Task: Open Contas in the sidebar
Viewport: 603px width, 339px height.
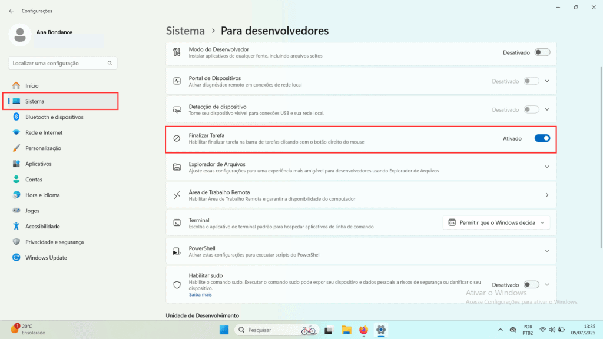Action: 62,180
